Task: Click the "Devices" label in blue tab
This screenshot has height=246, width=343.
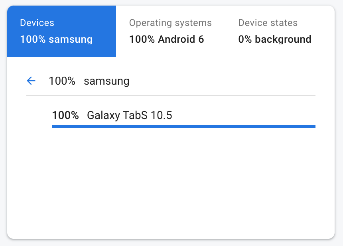Action: click(37, 23)
